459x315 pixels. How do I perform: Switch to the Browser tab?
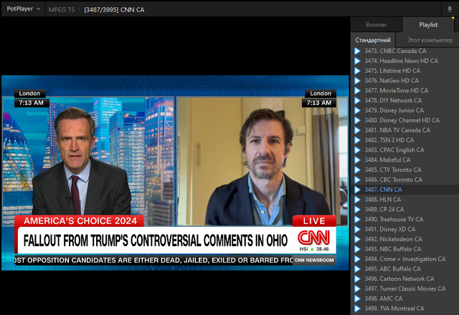tap(376, 25)
